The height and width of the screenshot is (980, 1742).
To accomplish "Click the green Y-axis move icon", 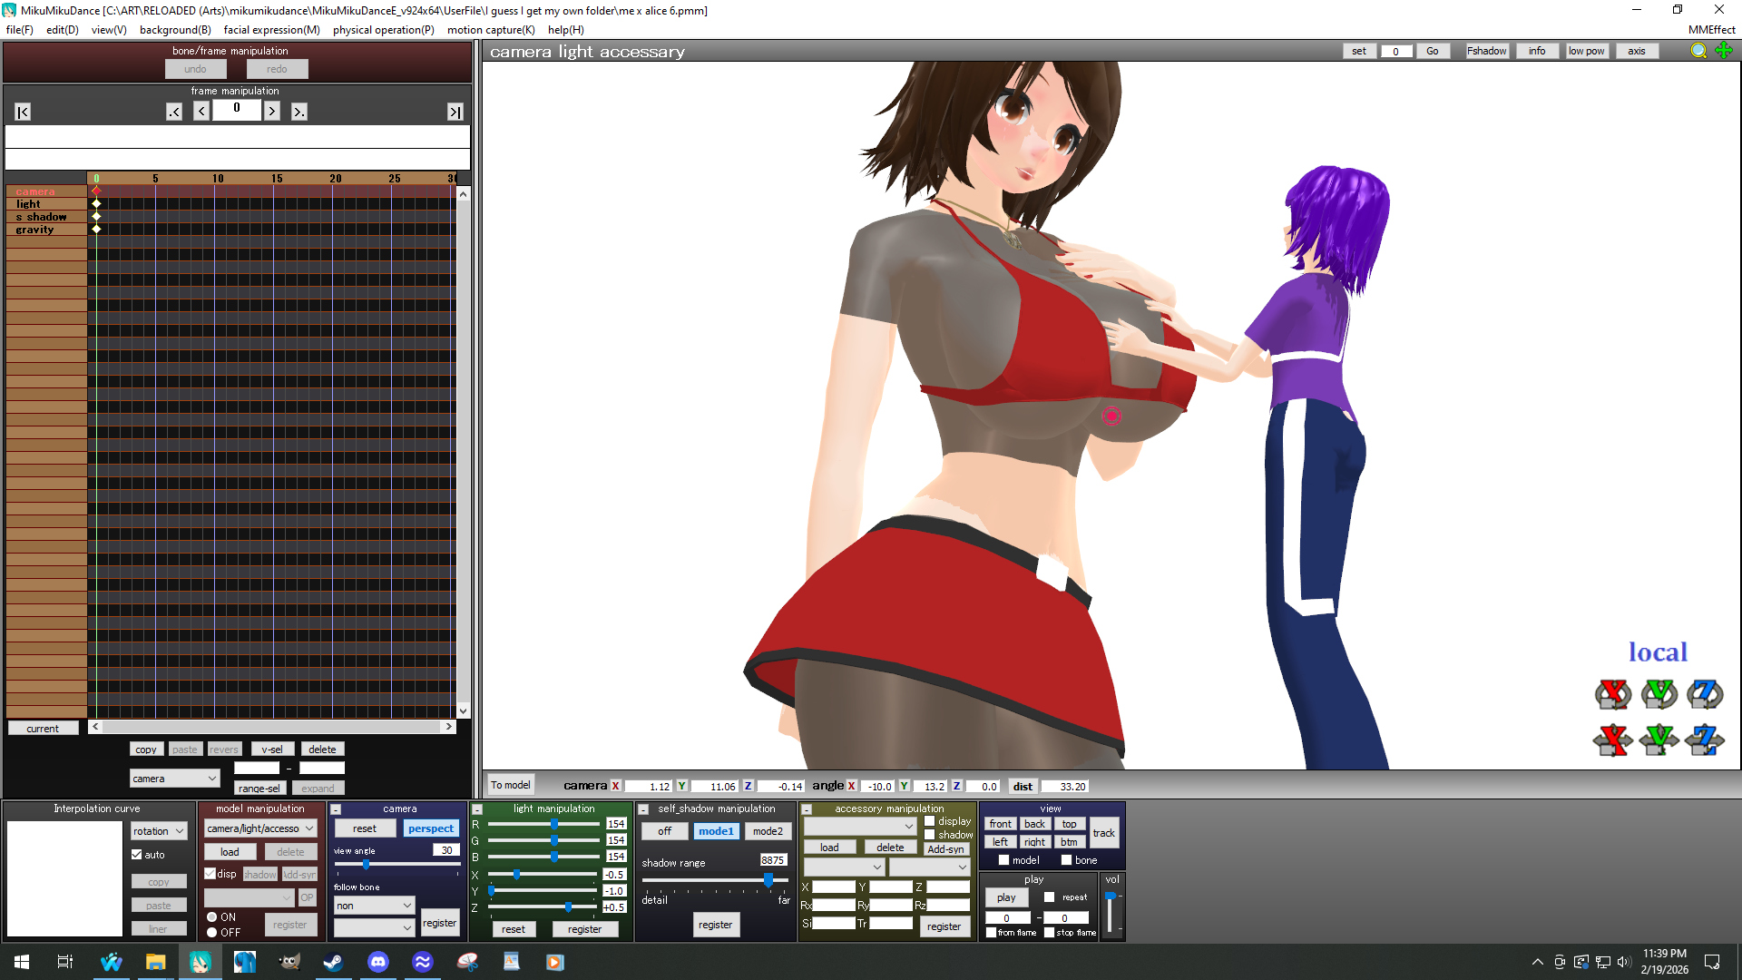I will coord(1659,740).
